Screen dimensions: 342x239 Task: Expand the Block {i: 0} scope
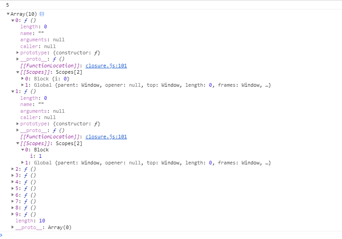click(x=22, y=79)
